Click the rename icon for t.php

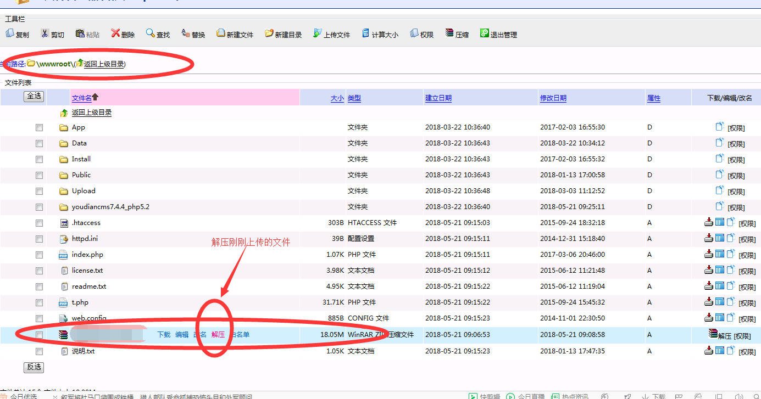click(x=731, y=302)
